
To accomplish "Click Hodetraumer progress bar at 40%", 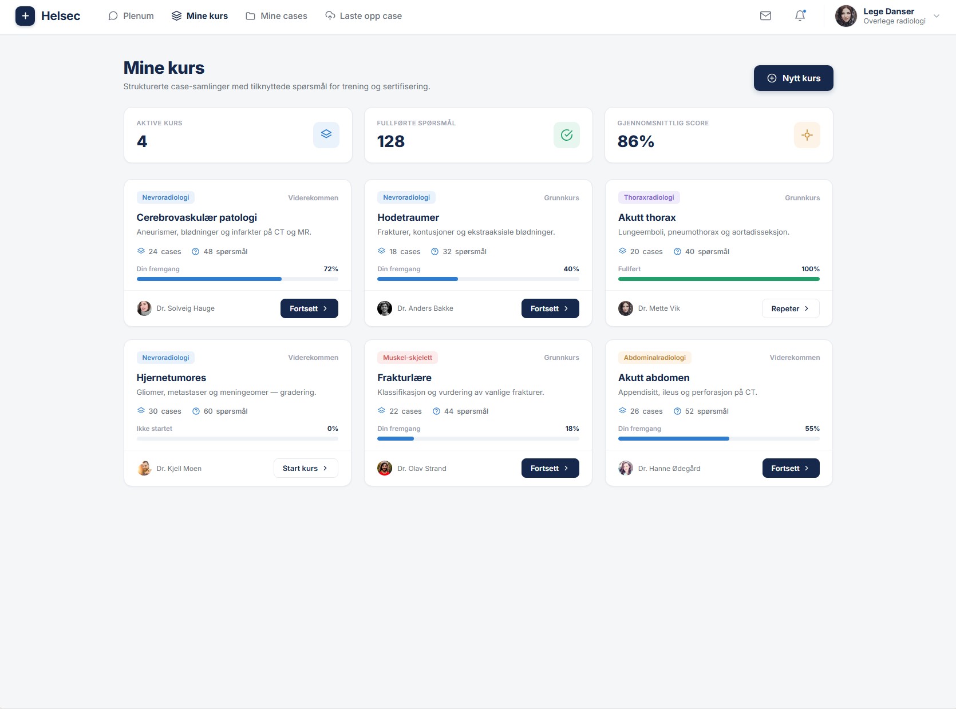I will click(x=478, y=279).
